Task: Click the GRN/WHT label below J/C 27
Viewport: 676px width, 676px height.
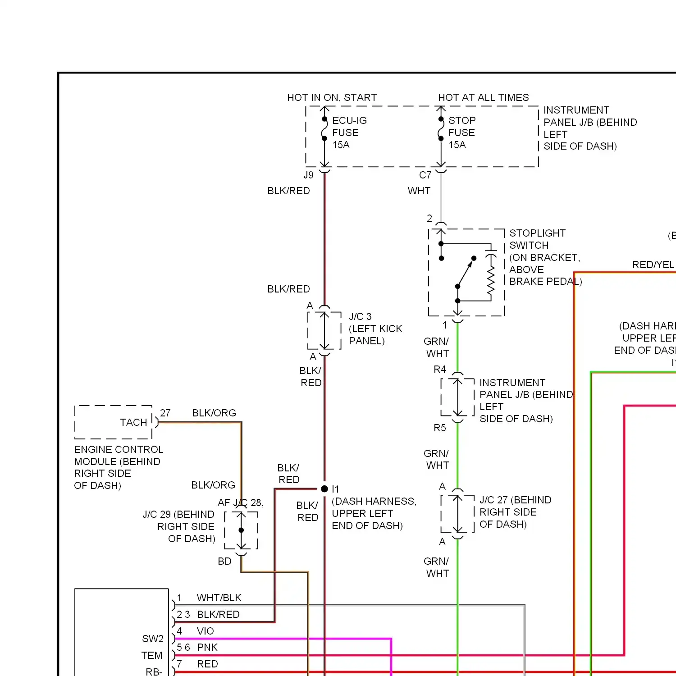Action: tap(437, 567)
